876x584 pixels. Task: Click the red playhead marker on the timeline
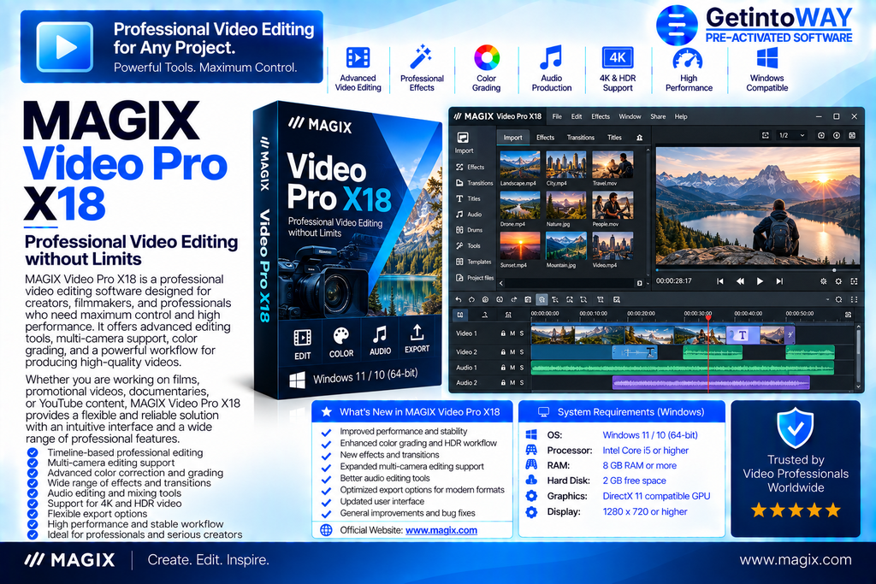pos(708,318)
